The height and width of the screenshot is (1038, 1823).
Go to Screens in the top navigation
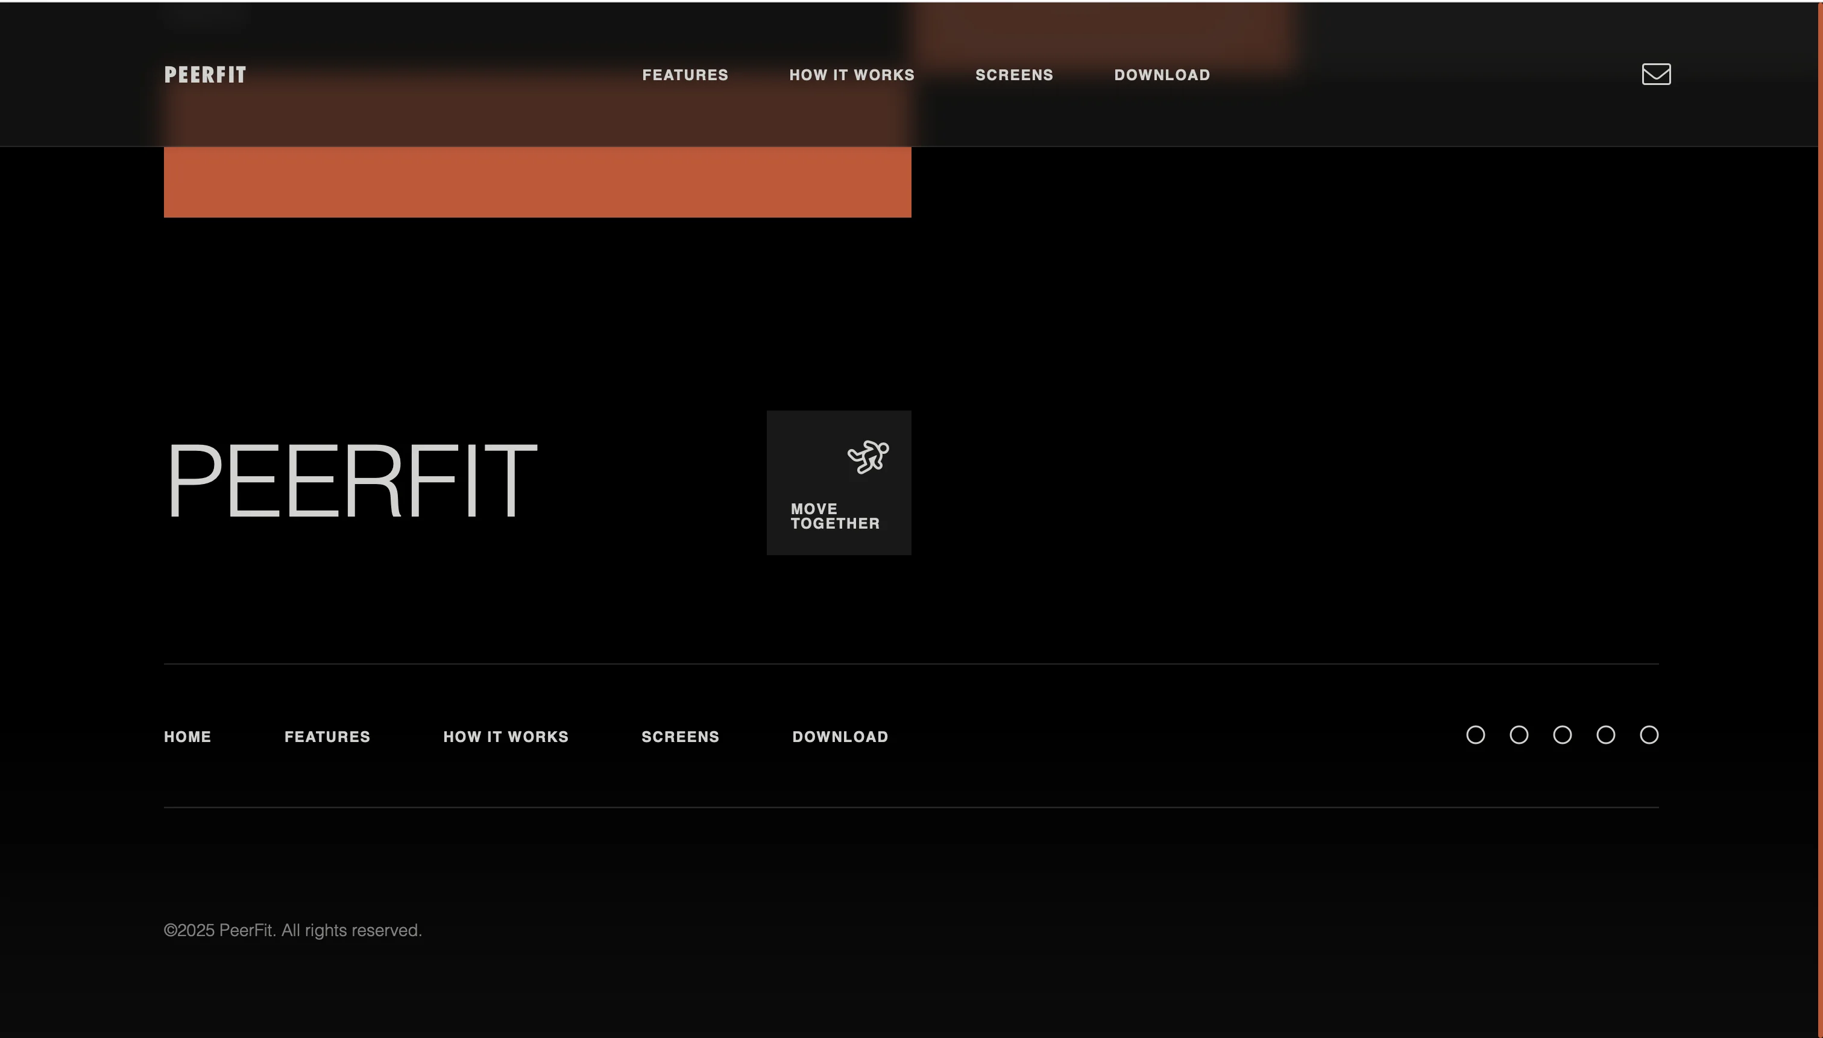click(1014, 75)
